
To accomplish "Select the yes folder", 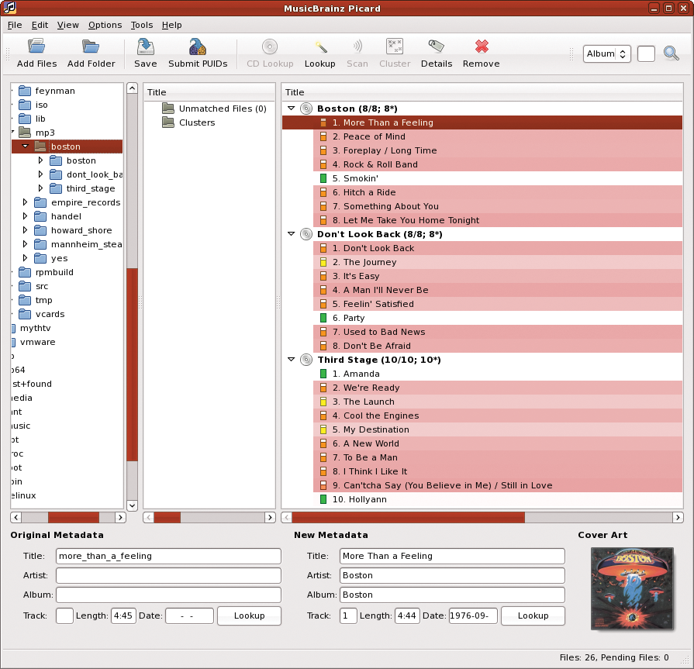I will point(59,258).
